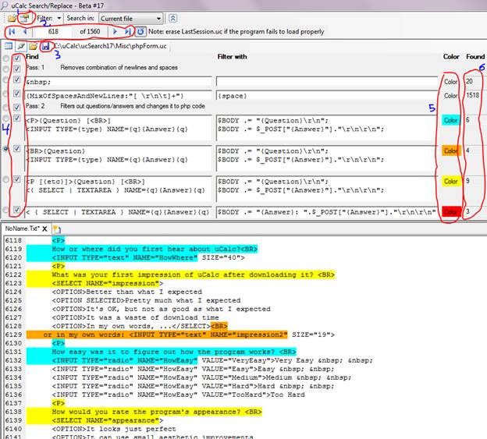The height and width of the screenshot is (439, 487).
Task: Click the collapse panel double-chevron button
Action: click(172, 17)
